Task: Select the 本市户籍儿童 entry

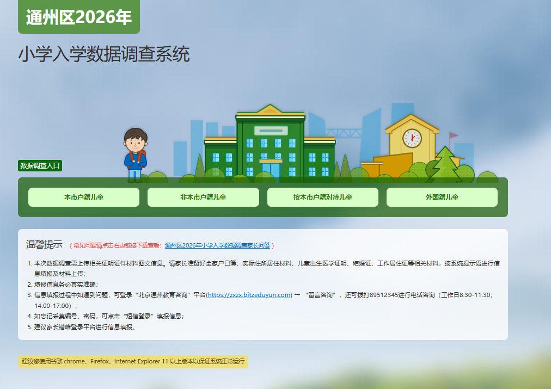Action: (84, 197)
